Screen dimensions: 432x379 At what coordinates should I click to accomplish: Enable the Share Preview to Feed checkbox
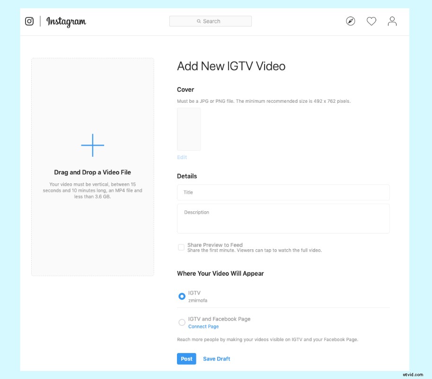coord(181,247)
